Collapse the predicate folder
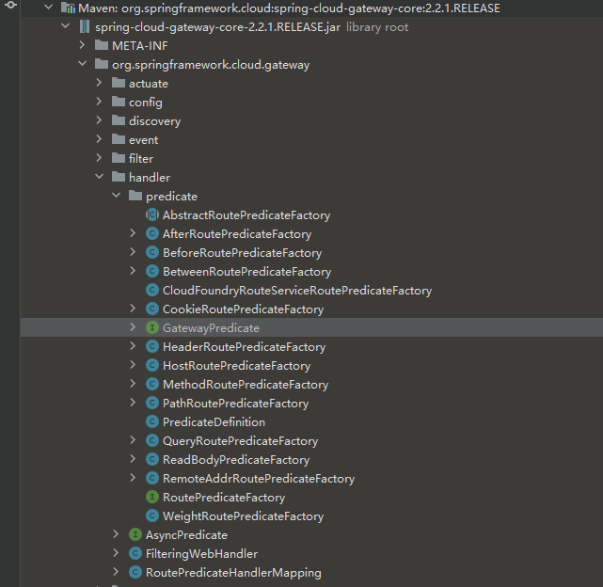Image resolution: width=603 pixels, height=587 pixels. coord(116,196)
